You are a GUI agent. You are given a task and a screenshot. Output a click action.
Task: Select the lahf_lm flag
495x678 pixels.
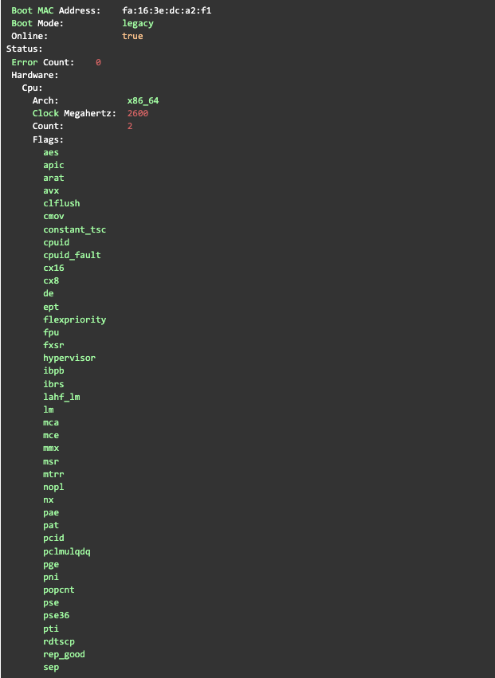[x=61, y=397]
